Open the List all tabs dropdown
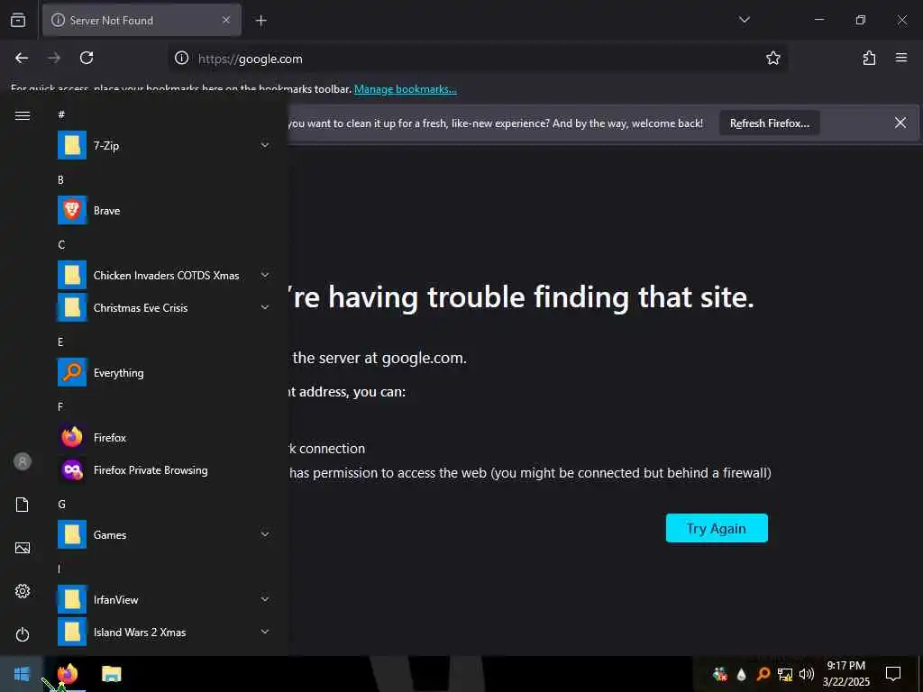The width and height of the screenshot is (923, 692). [x=744, y=20]
